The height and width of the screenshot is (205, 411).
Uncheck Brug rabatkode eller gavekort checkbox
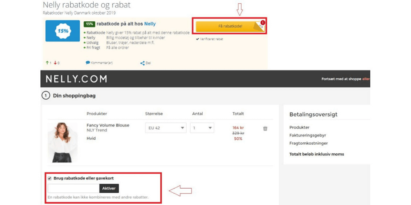pos(50,178)
